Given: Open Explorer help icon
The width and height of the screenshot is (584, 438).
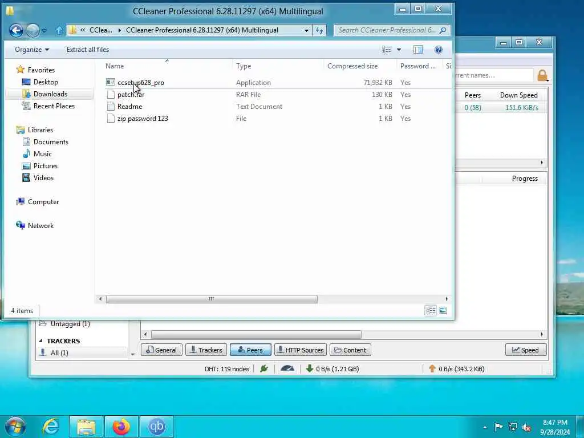Looking at the screenshot, I should (439, 50).
